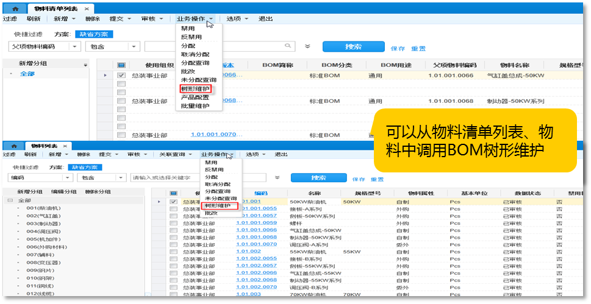Image resolution: width=591 pixels, height=304 pixels.
Task: Choose 树形维护 in the top 业务操作 menu
Action: 195,89
